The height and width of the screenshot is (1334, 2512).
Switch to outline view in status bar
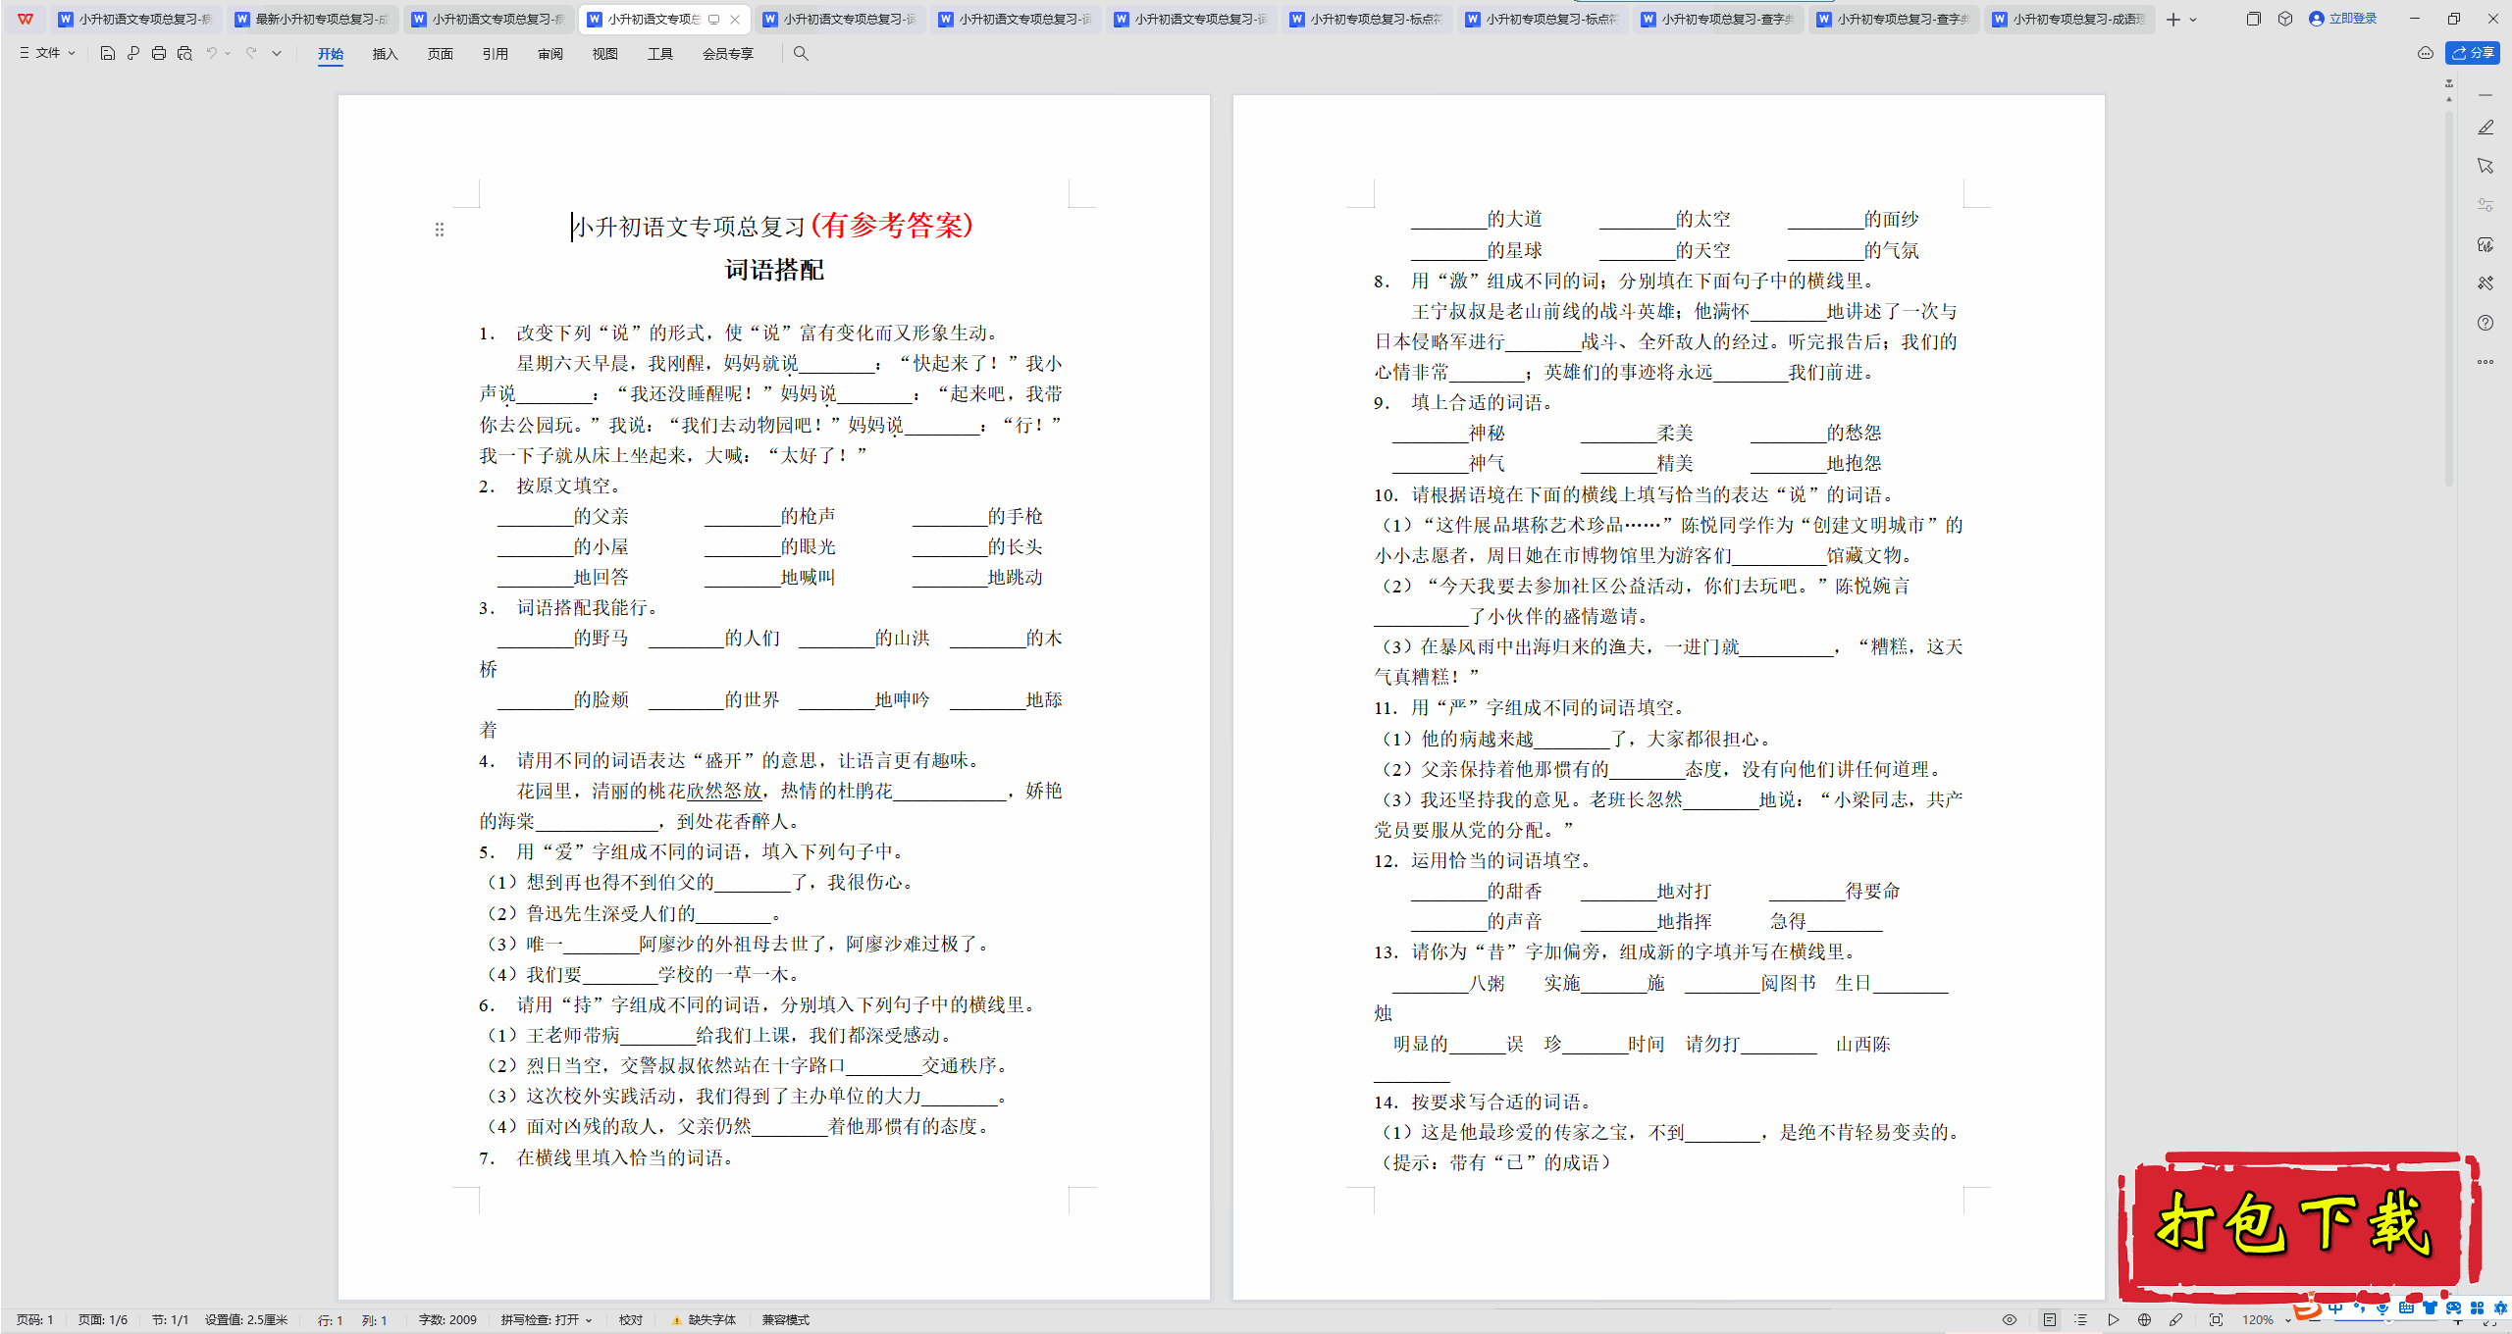[2081, 1320]
